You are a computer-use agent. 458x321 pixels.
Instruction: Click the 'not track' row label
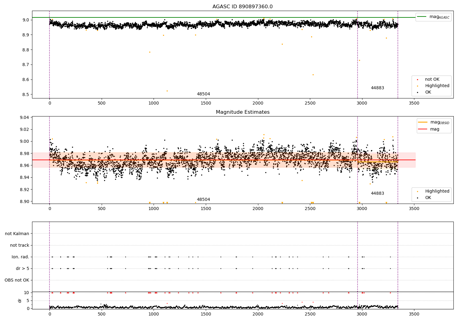click(x=20, y=245)
